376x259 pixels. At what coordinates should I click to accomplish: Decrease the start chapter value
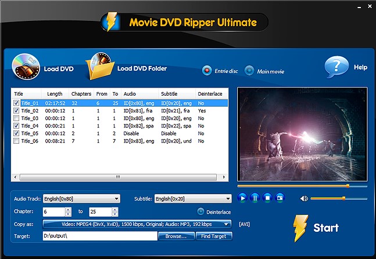[68, 214]
